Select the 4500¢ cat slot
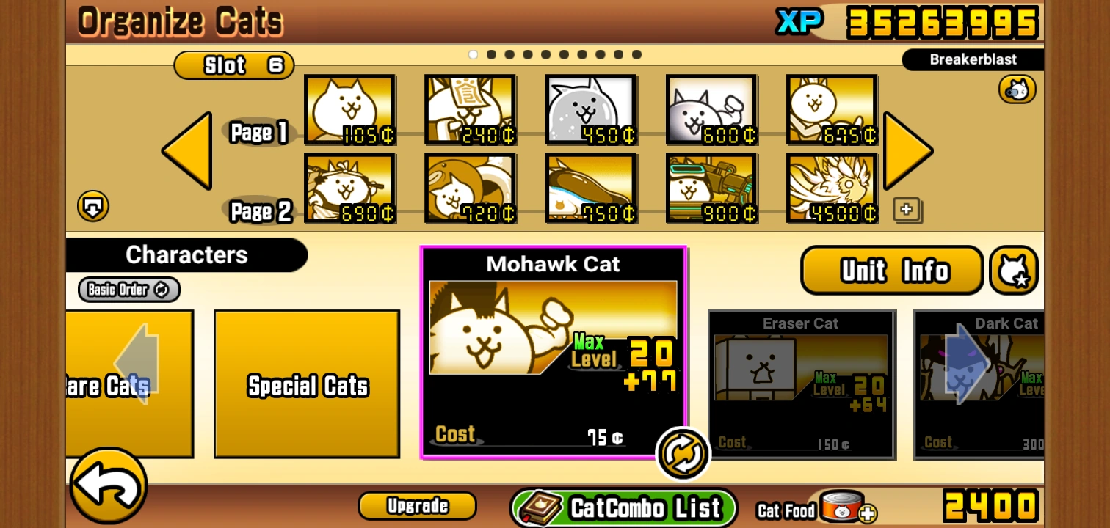The image size is (1110, 528). tap(832, 188)
